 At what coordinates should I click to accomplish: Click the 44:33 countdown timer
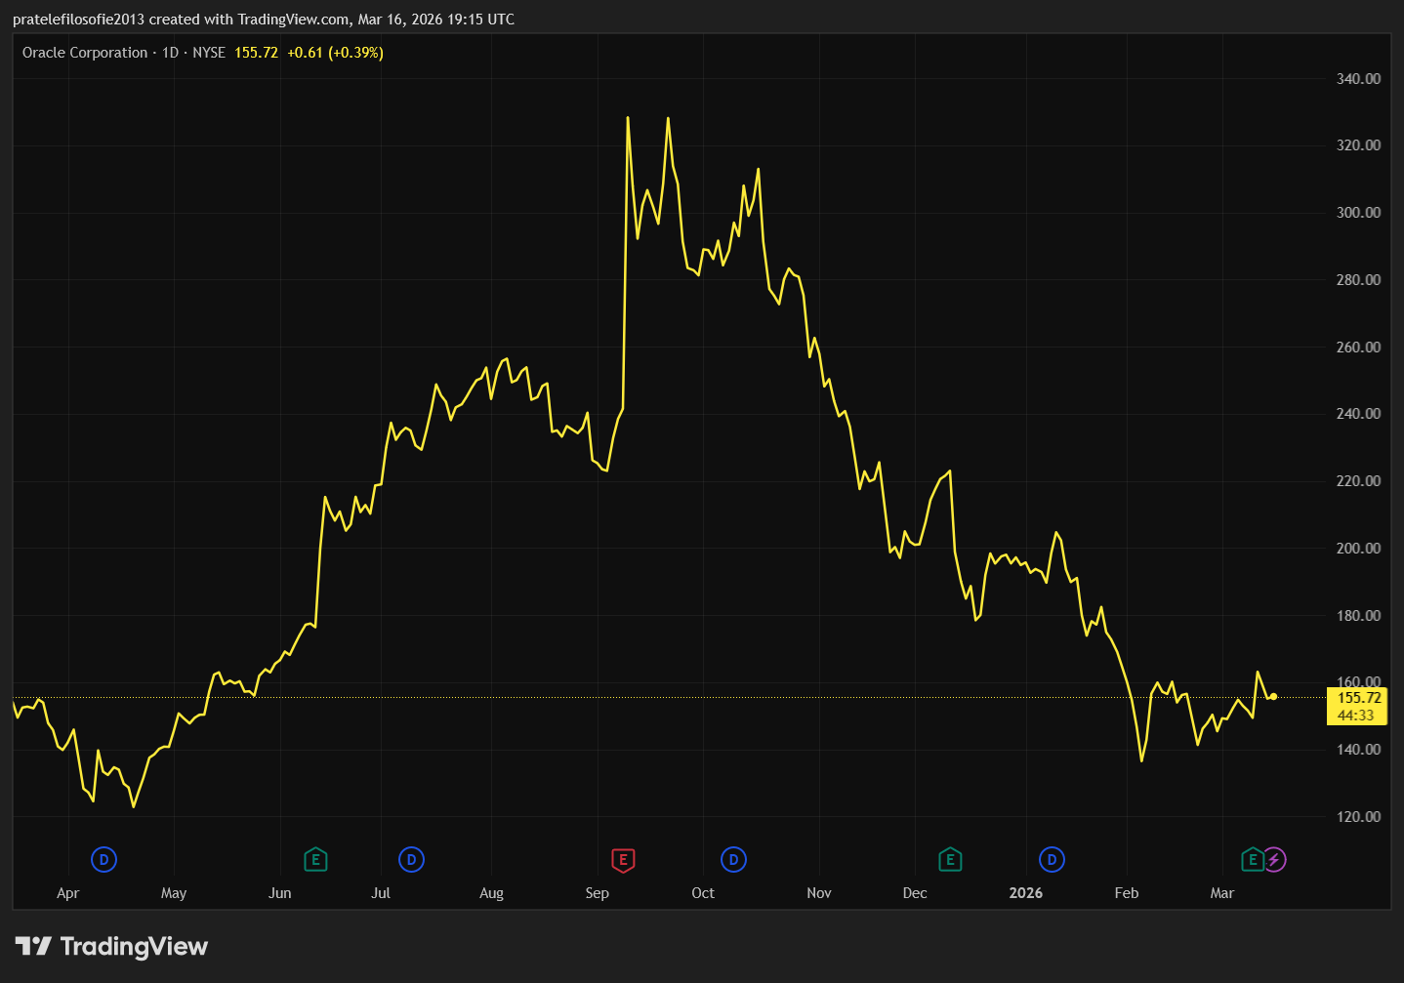click(1356, 716)
